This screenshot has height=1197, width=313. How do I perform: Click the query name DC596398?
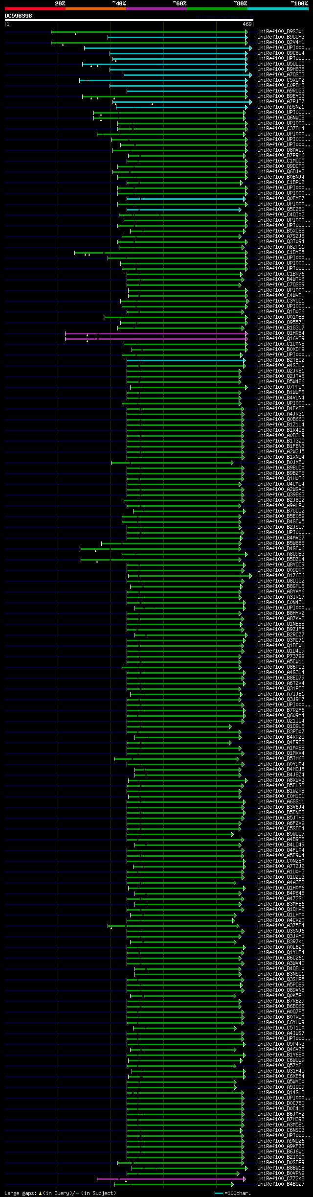point(19,16)
